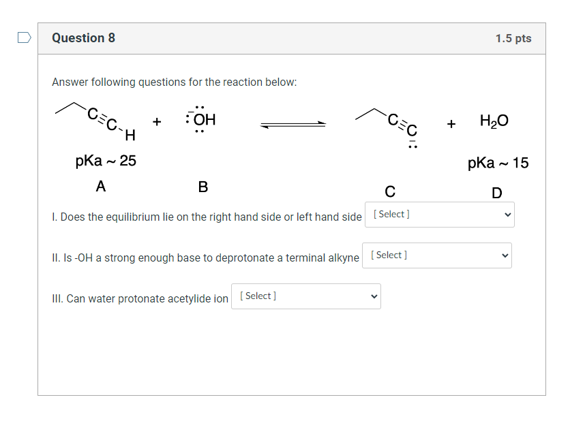
Task: Click the H2O product formula
Action: click(494, 121)
